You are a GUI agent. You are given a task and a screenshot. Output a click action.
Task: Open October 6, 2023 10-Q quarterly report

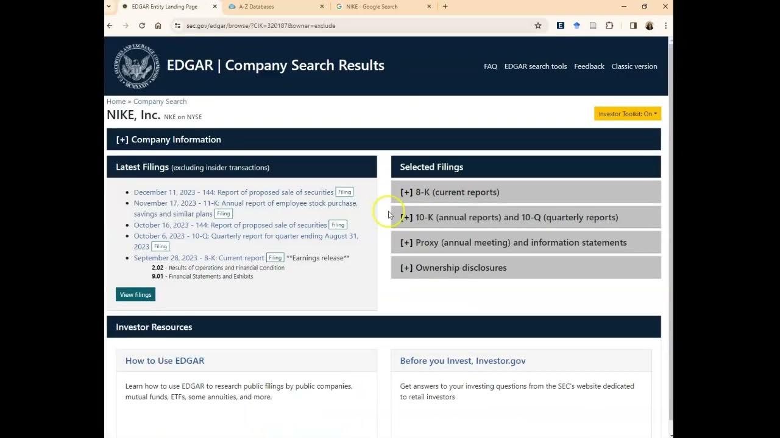(x=246, y=241)
